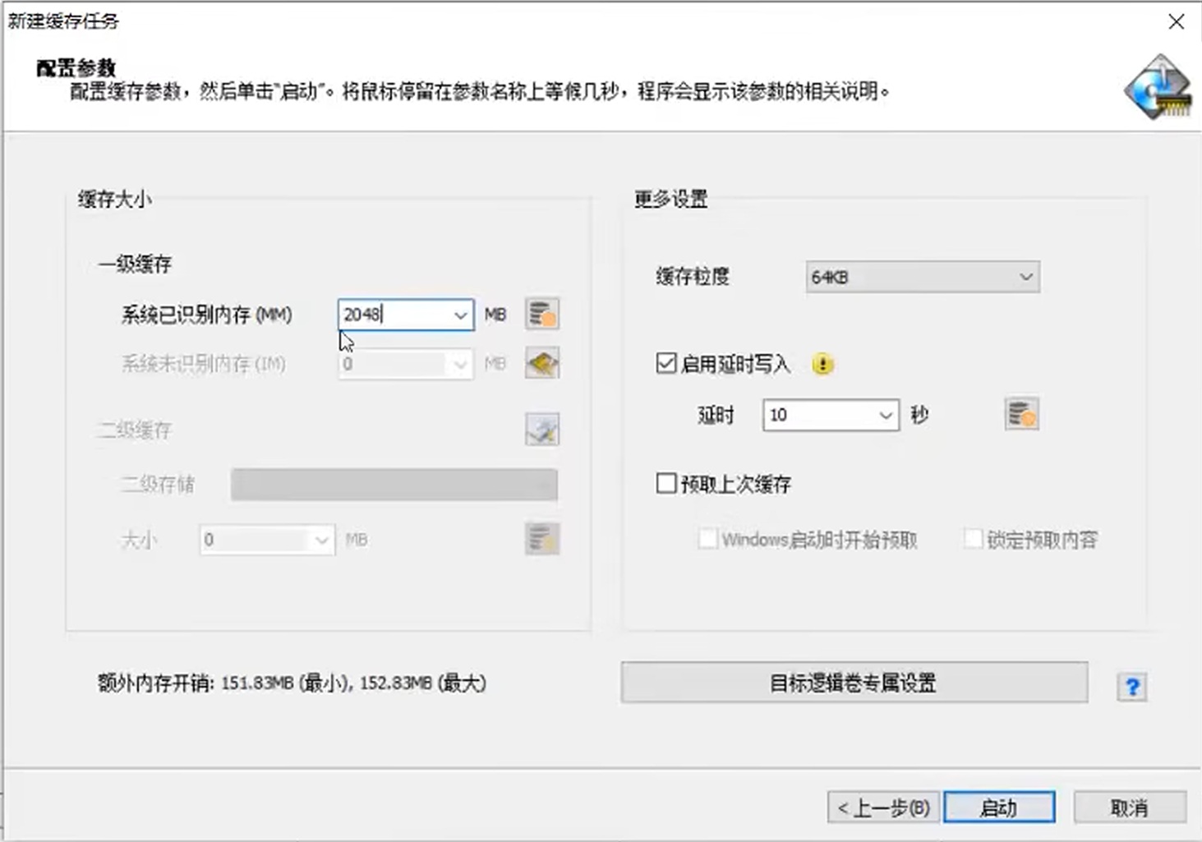Open the 缓存粒度 dropdown showing 64KB

click(x=922, y=277)
